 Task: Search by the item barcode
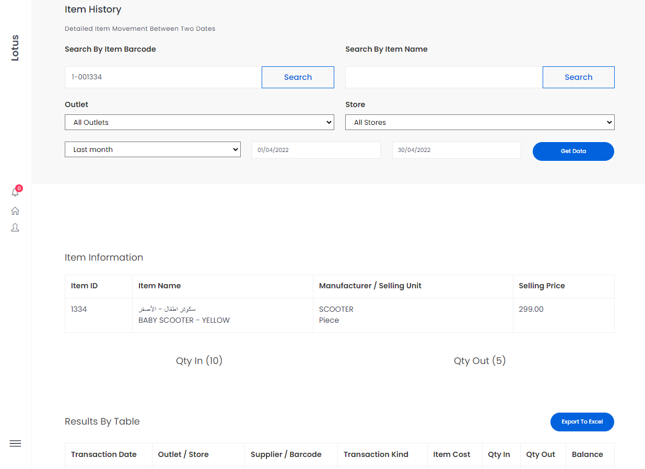click(x=298, y=77)
